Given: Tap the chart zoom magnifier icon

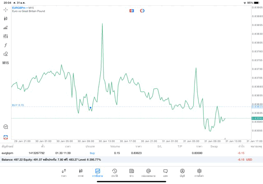Looking at the screenshot, I should [x=6, y=127].
